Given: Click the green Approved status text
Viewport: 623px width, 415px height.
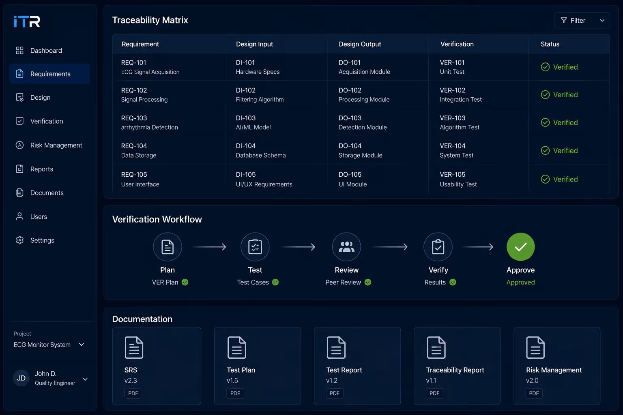Looking at the screenshot, I should point(520,282).
